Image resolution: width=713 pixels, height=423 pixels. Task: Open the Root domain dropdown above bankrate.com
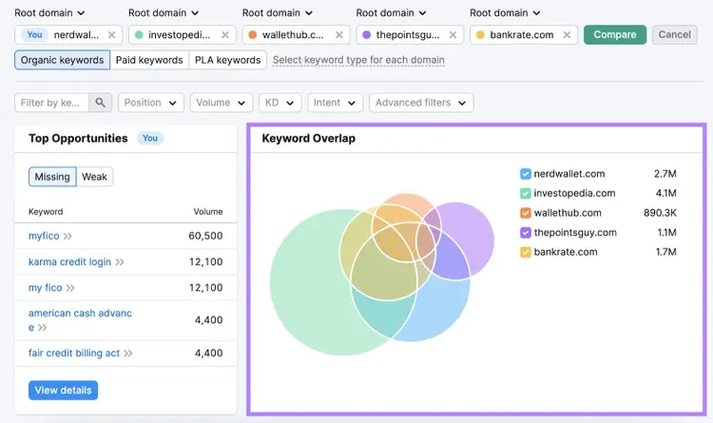pos(505,12)
